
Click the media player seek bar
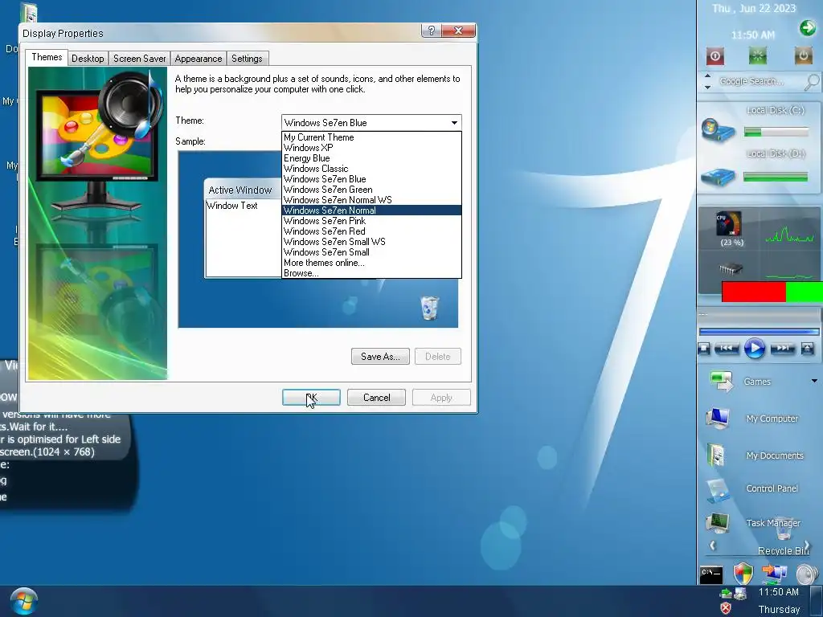[x=759, y=332]
